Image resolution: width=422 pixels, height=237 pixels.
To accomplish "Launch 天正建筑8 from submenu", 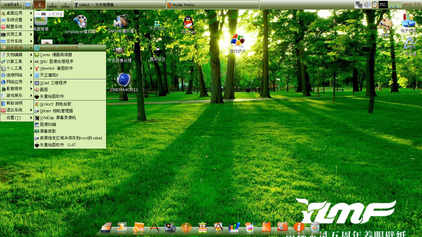I will coord(70,75).
